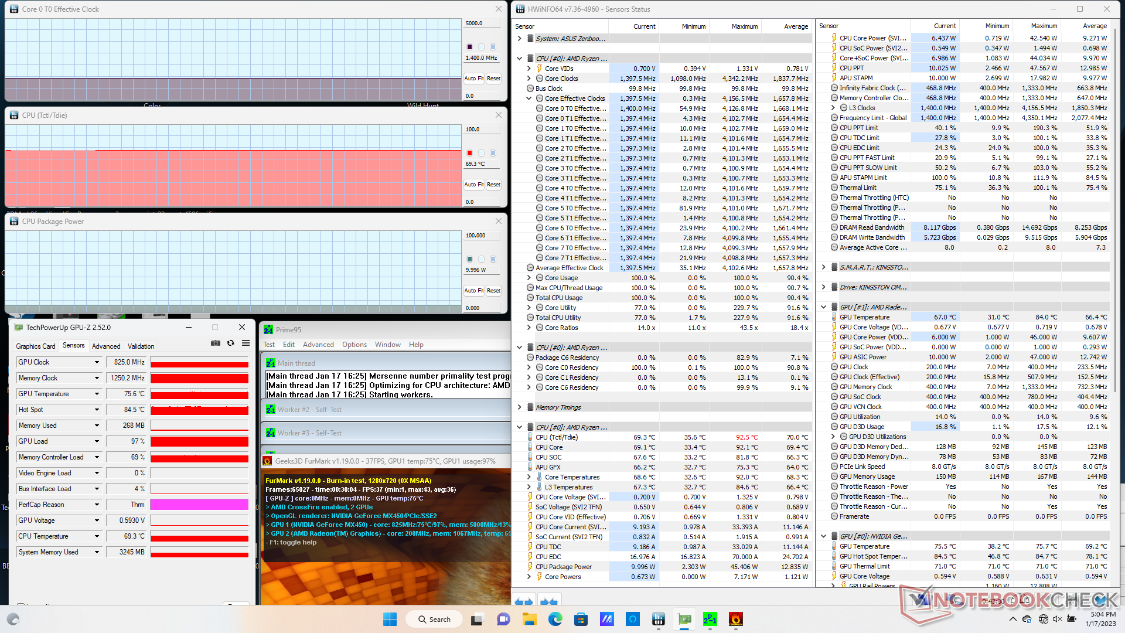This screenshot has width=1125, height=633.
Task: Open Prime95 from the taskbar
Action: 710,619
